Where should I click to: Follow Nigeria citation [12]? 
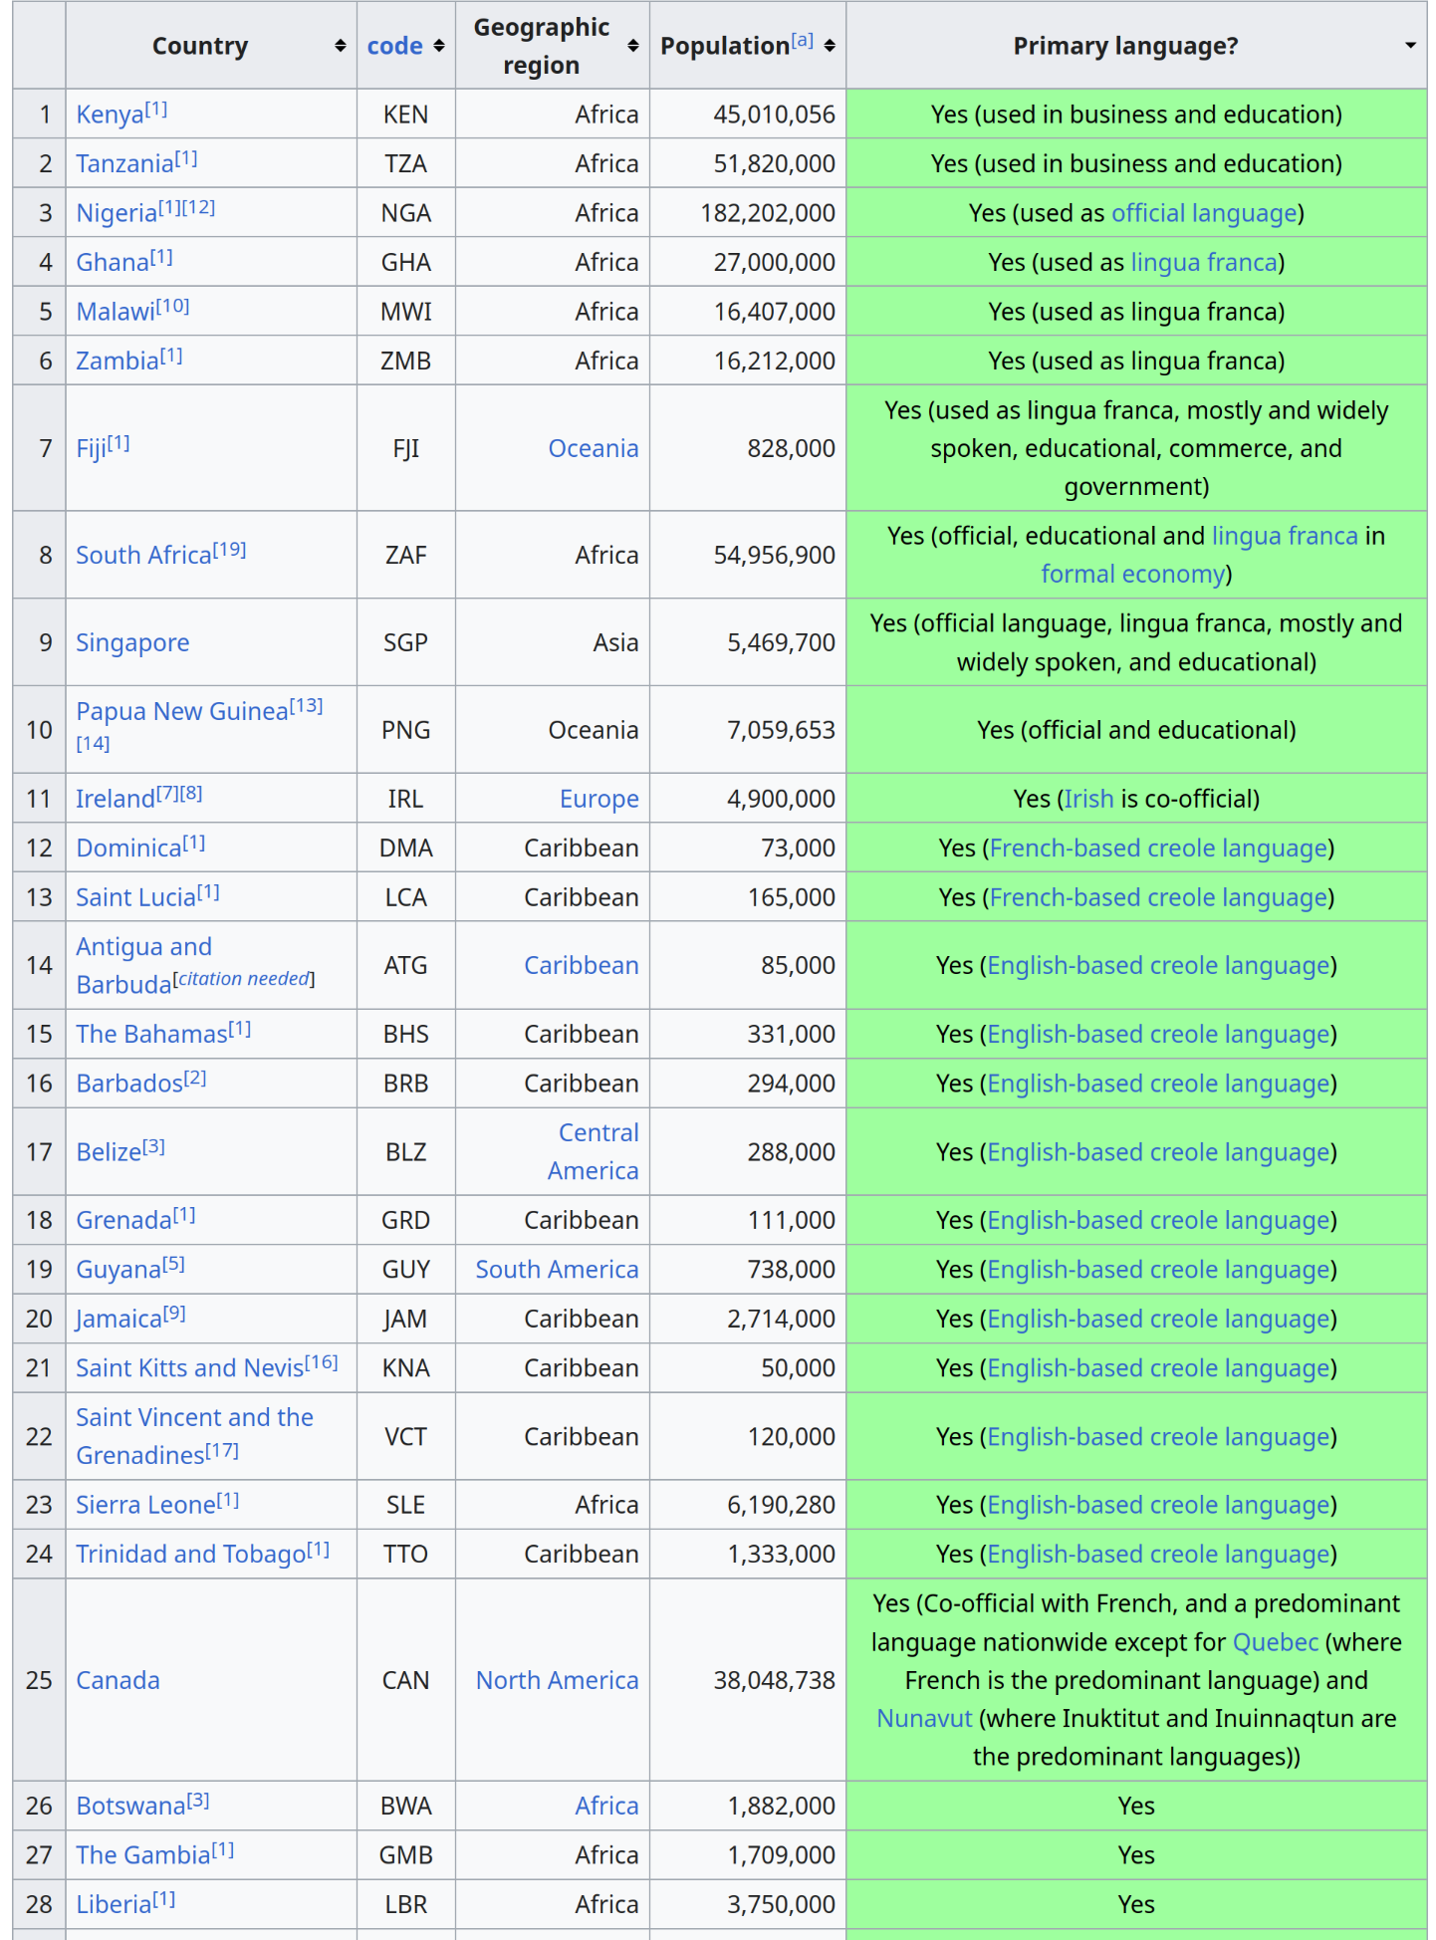pyautogui.click(x=199, y=207)
